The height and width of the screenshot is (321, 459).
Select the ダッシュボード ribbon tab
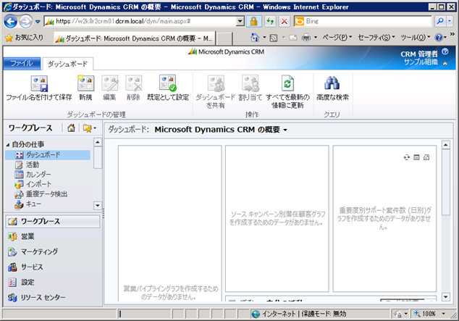[x=67, y=64]
